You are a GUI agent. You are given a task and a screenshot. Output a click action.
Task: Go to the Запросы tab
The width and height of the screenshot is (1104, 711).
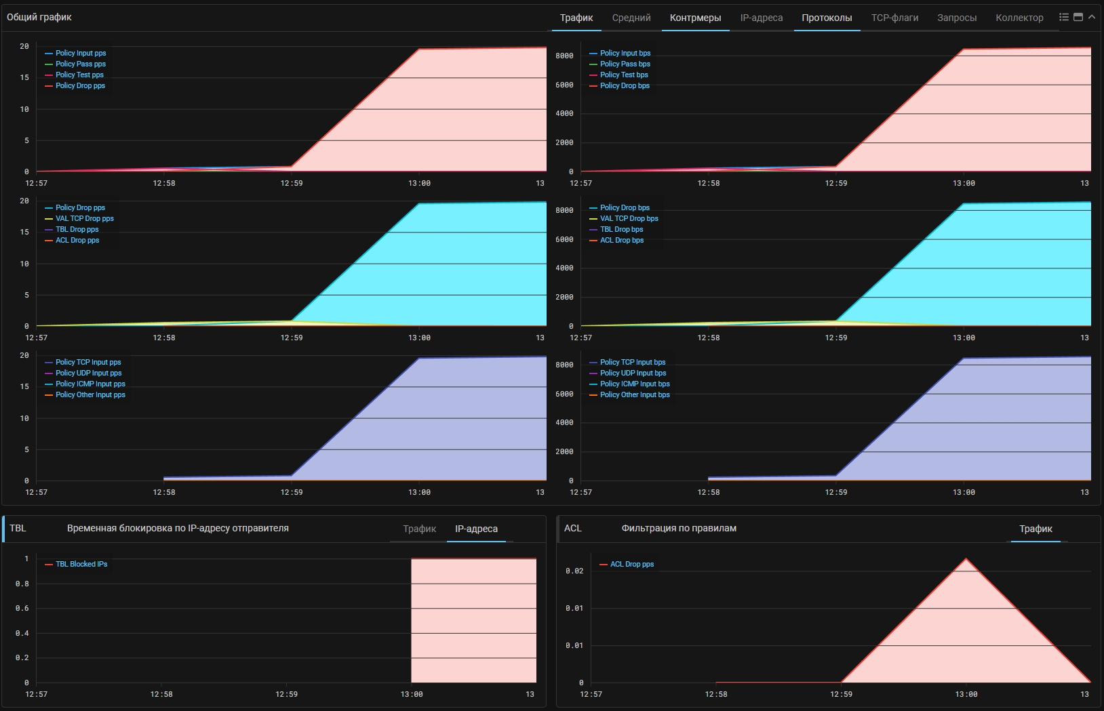click(956, 18)
